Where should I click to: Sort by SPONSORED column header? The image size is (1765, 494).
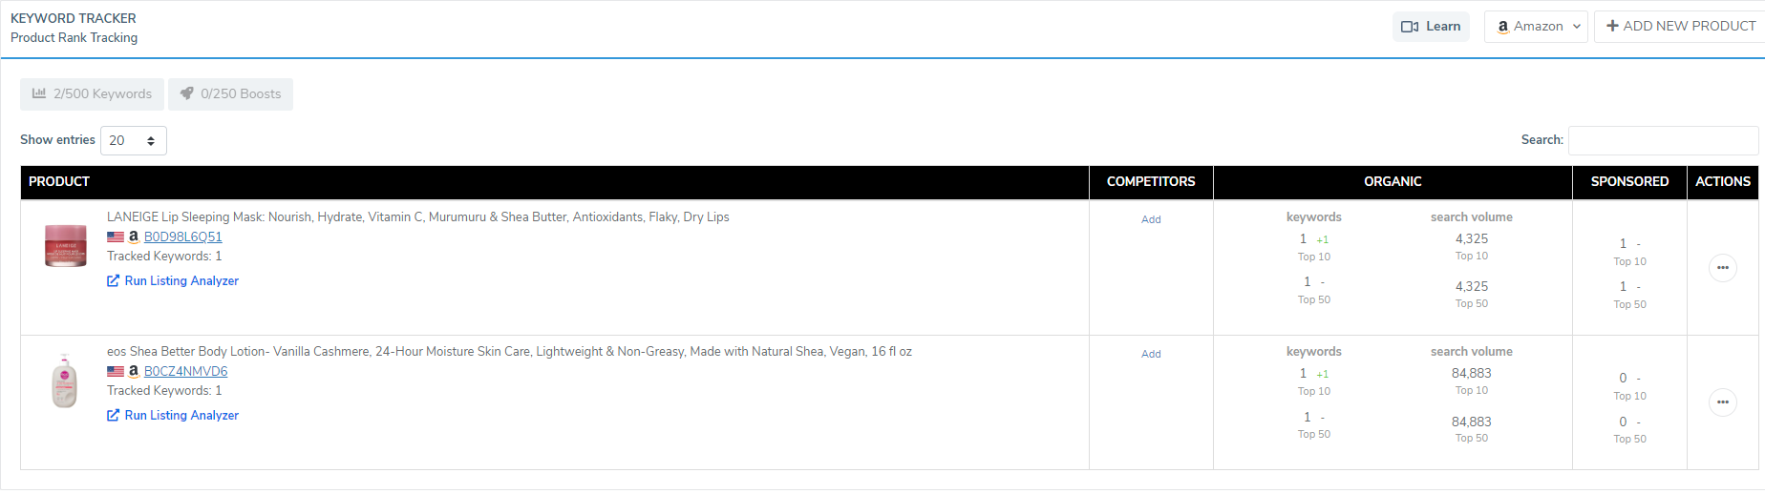point(1629,182)
